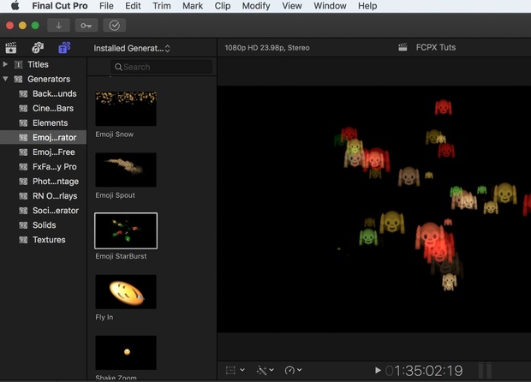Open the Final Cut Pro menu

[60, 6]
